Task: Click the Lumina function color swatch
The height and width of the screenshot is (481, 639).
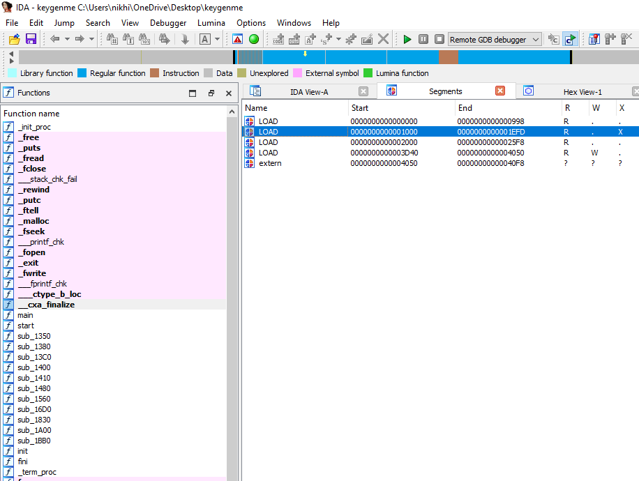Action: point(368,73)
